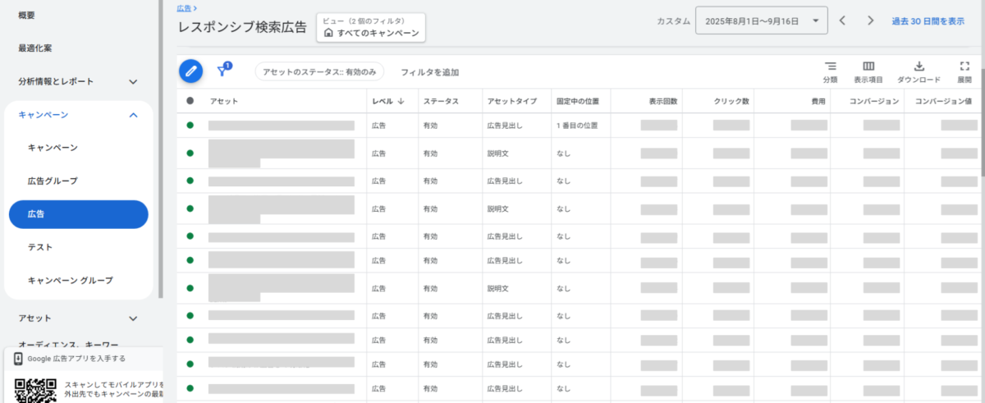985x403 pixels.
Task: Expand the アセット sidebar section
Action: 133,318
